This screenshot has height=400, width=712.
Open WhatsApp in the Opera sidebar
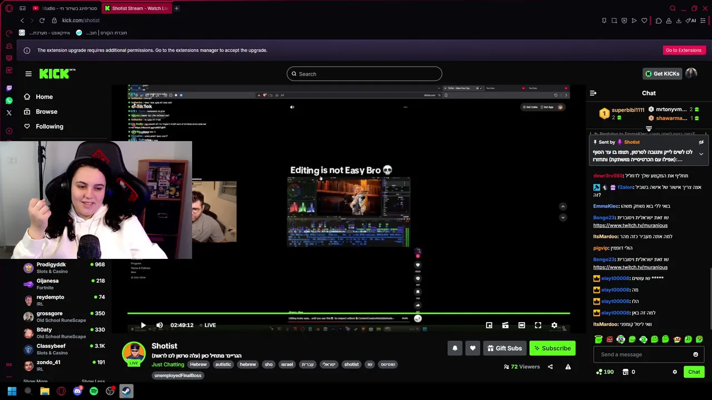[x=9, y=101]
